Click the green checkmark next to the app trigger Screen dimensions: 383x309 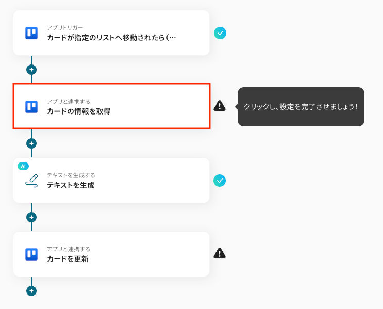pyautogui.click(x=220, y=33)
